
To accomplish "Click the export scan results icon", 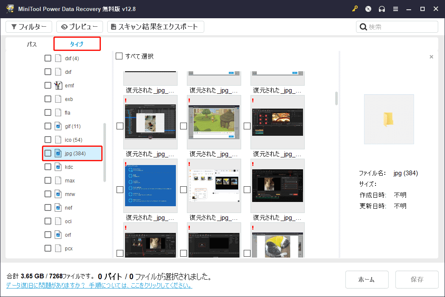I will [x=114, y=26].
